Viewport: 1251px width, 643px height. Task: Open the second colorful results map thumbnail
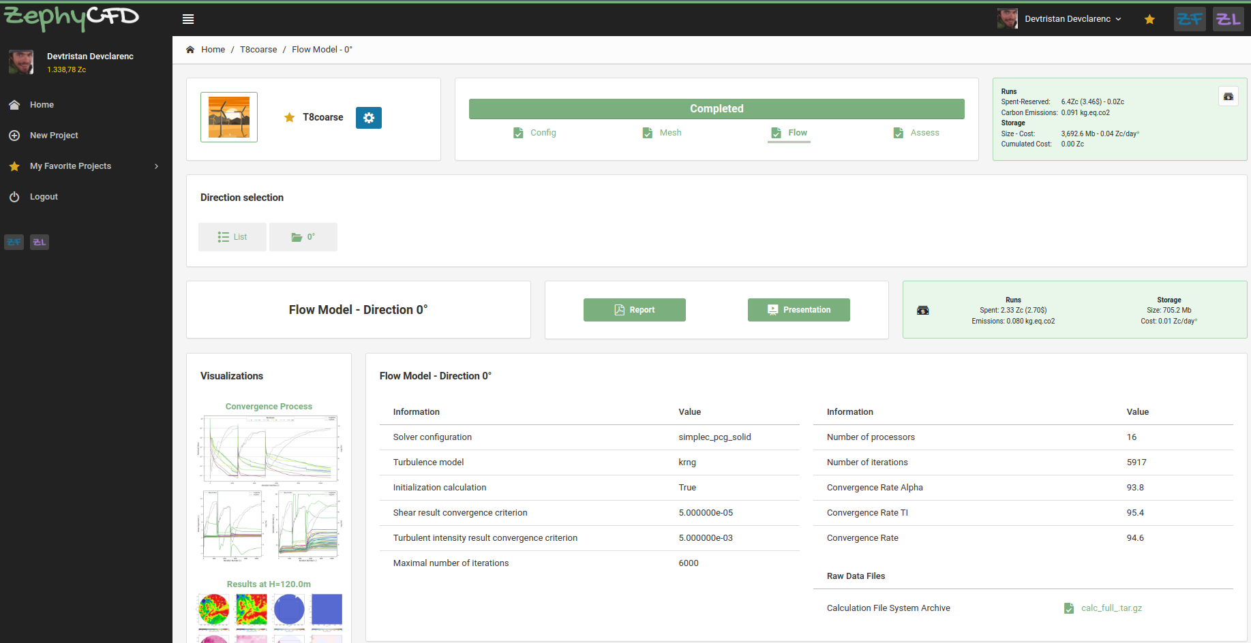[252, 610]
